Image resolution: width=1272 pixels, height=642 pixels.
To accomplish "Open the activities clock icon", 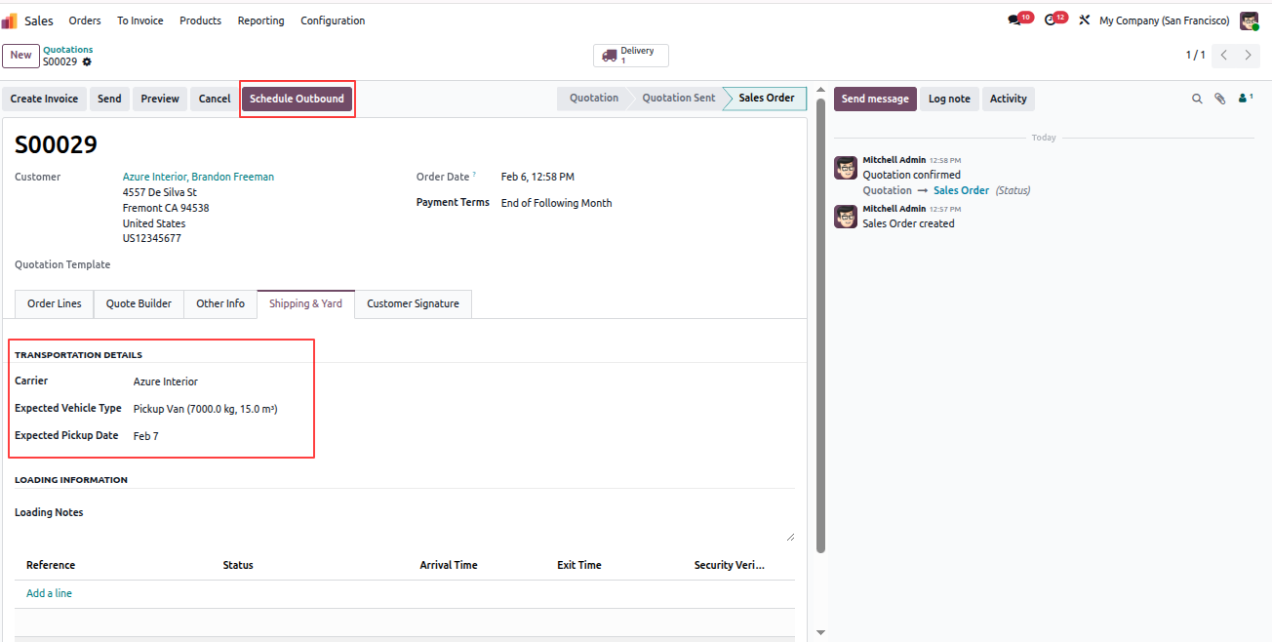I will (1051, 20).
